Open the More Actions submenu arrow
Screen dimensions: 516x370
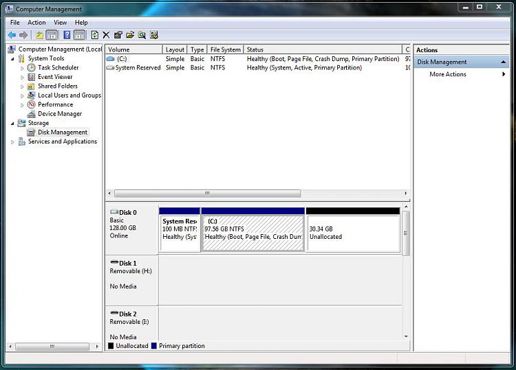(504, 74)
